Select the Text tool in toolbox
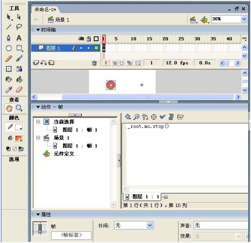 (19, 38)
